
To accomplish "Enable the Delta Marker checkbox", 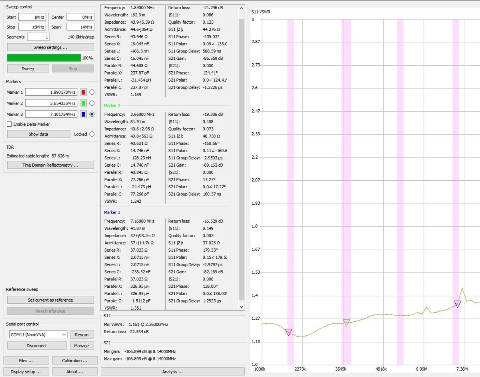I will tap(10, 124).
